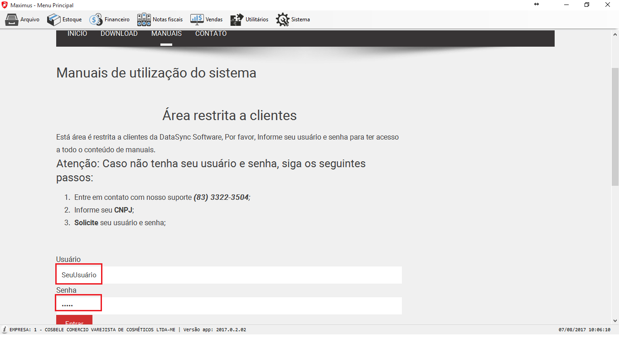619x348 pixels.
Task: Click the status bar info icon
Action: [4, 329]
